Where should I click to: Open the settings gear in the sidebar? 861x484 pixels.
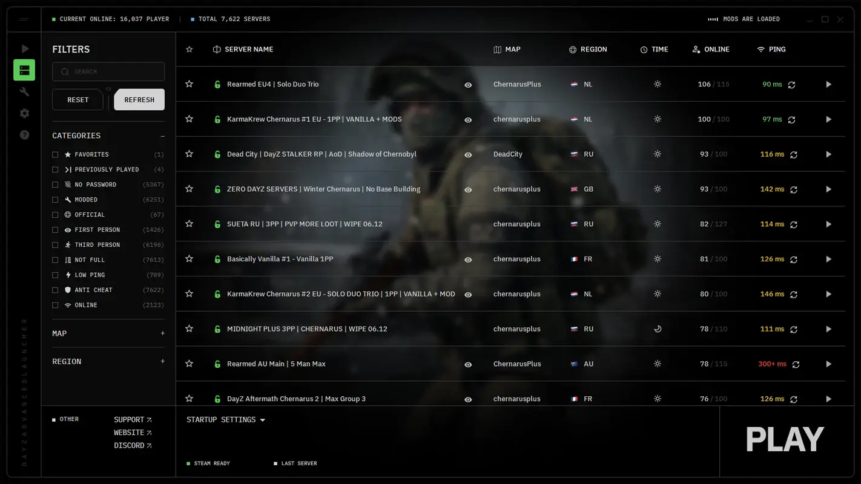pyautogui.click(x=24, y=113)
